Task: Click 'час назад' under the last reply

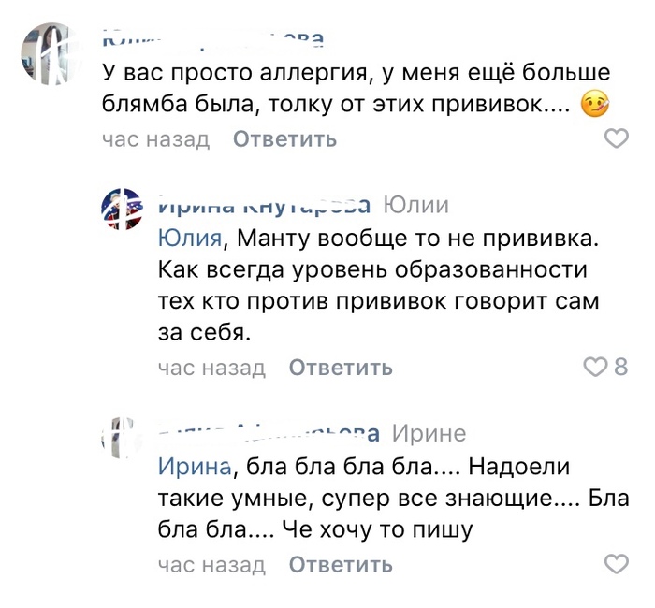Action: pos(211,565)
